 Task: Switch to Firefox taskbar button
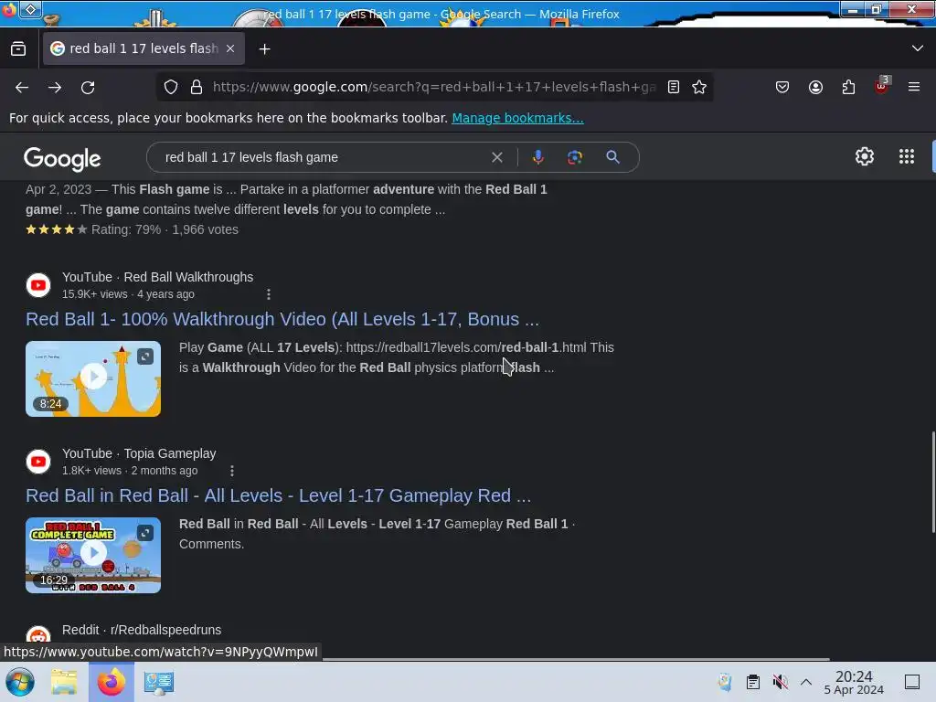click(x=111, y=682)
